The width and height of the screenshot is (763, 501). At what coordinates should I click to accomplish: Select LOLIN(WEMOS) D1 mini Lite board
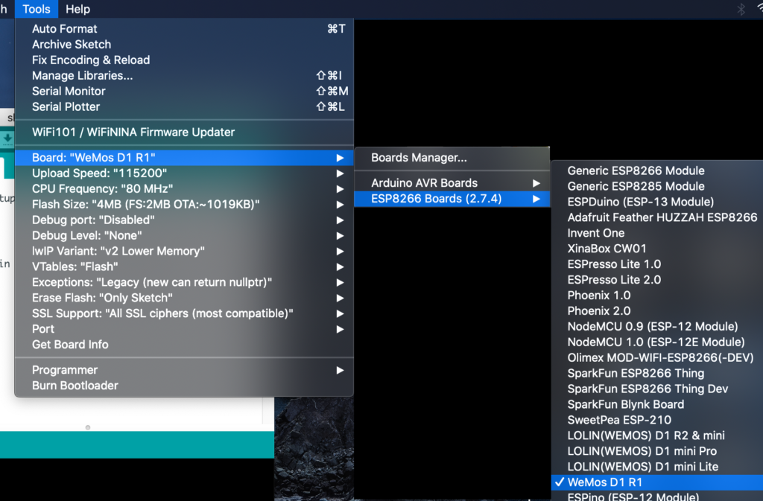(657, 466)
